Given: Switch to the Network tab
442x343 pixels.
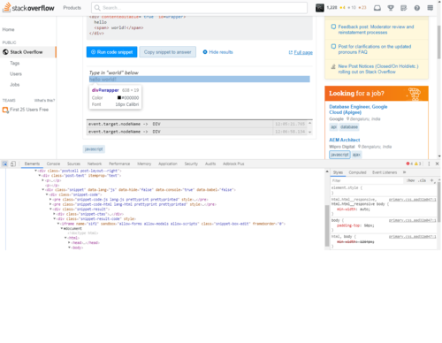Looking at the screenshot, I should 95,164.
